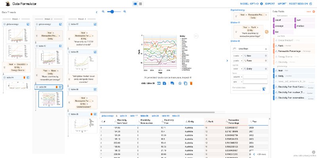Click the orange refresh icon beside the Rank prompt
This screenshot has height=158, width=317.
click(266, 32)
